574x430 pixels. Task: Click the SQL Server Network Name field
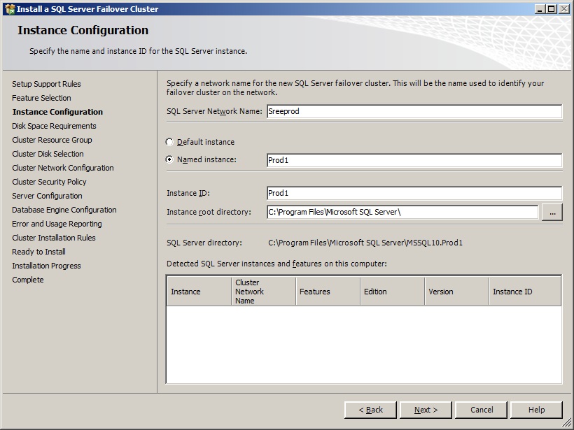[x=414, y=111]
